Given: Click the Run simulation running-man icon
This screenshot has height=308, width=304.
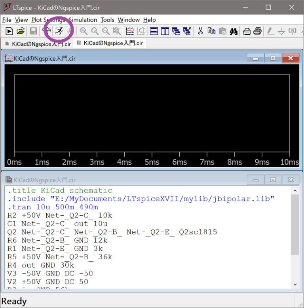Looking at the screenshot, I should (x=59, y=31).
